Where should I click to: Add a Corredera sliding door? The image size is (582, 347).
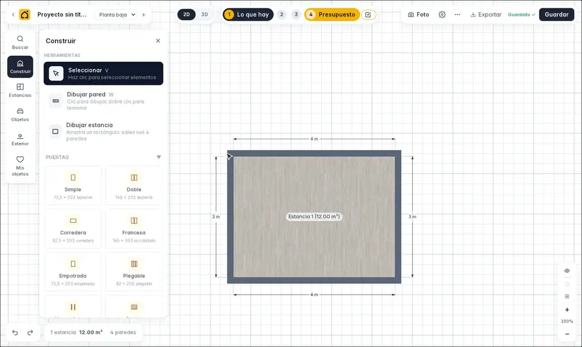tap(73, 229)
